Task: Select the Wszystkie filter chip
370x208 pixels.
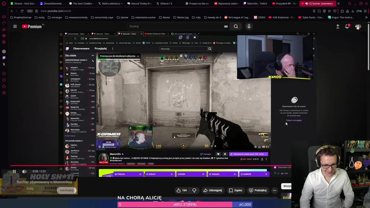Action: coord(287,186)
